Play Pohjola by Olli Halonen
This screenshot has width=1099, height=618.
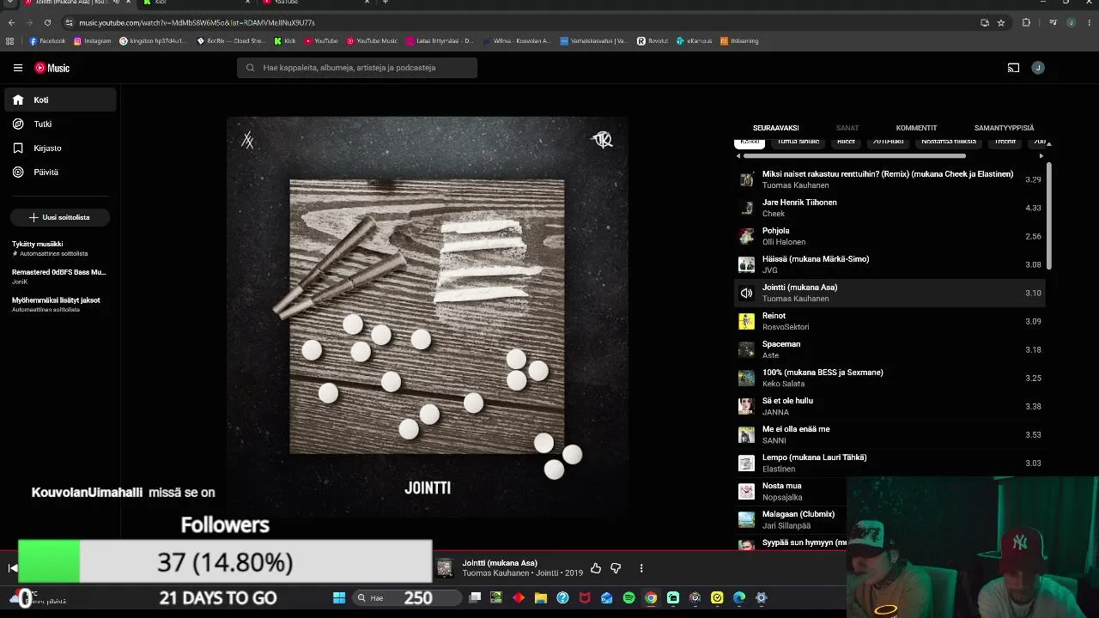pyautogui.click(x=890, y=236)
